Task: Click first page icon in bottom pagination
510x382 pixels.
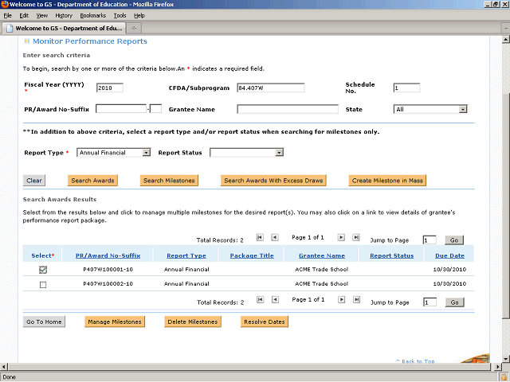Action: point(259,300)
